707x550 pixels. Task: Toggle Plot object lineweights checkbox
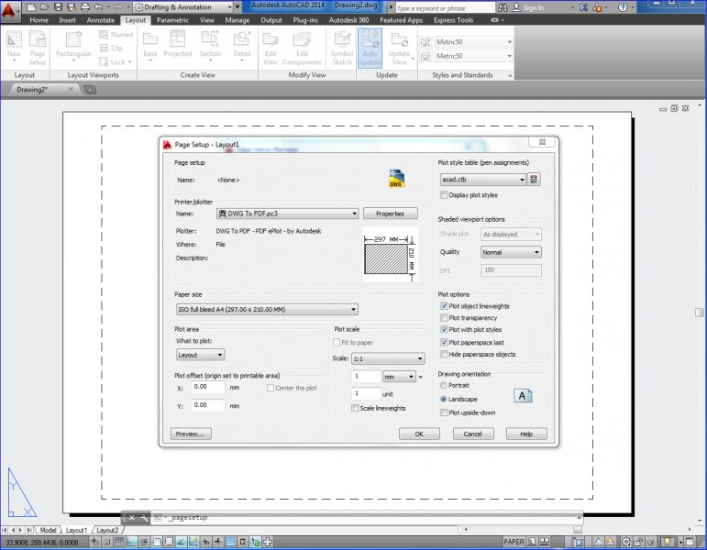point(444,306)
